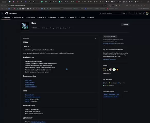Select the crypto topic tag
Viewport: 150px width, 123px height.
(116, 97)
